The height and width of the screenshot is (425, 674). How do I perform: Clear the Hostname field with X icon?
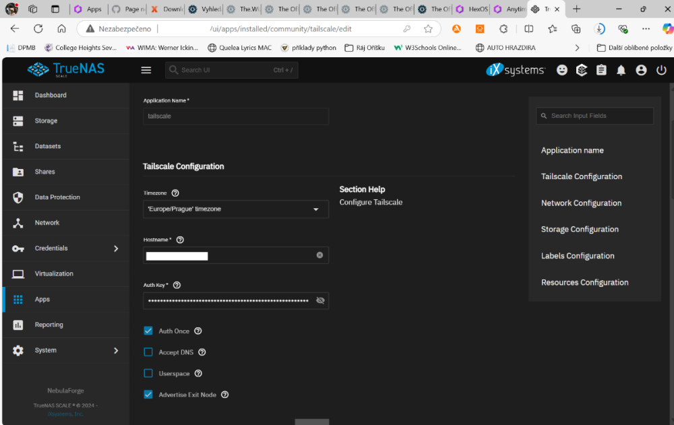(x=319, y=255)
